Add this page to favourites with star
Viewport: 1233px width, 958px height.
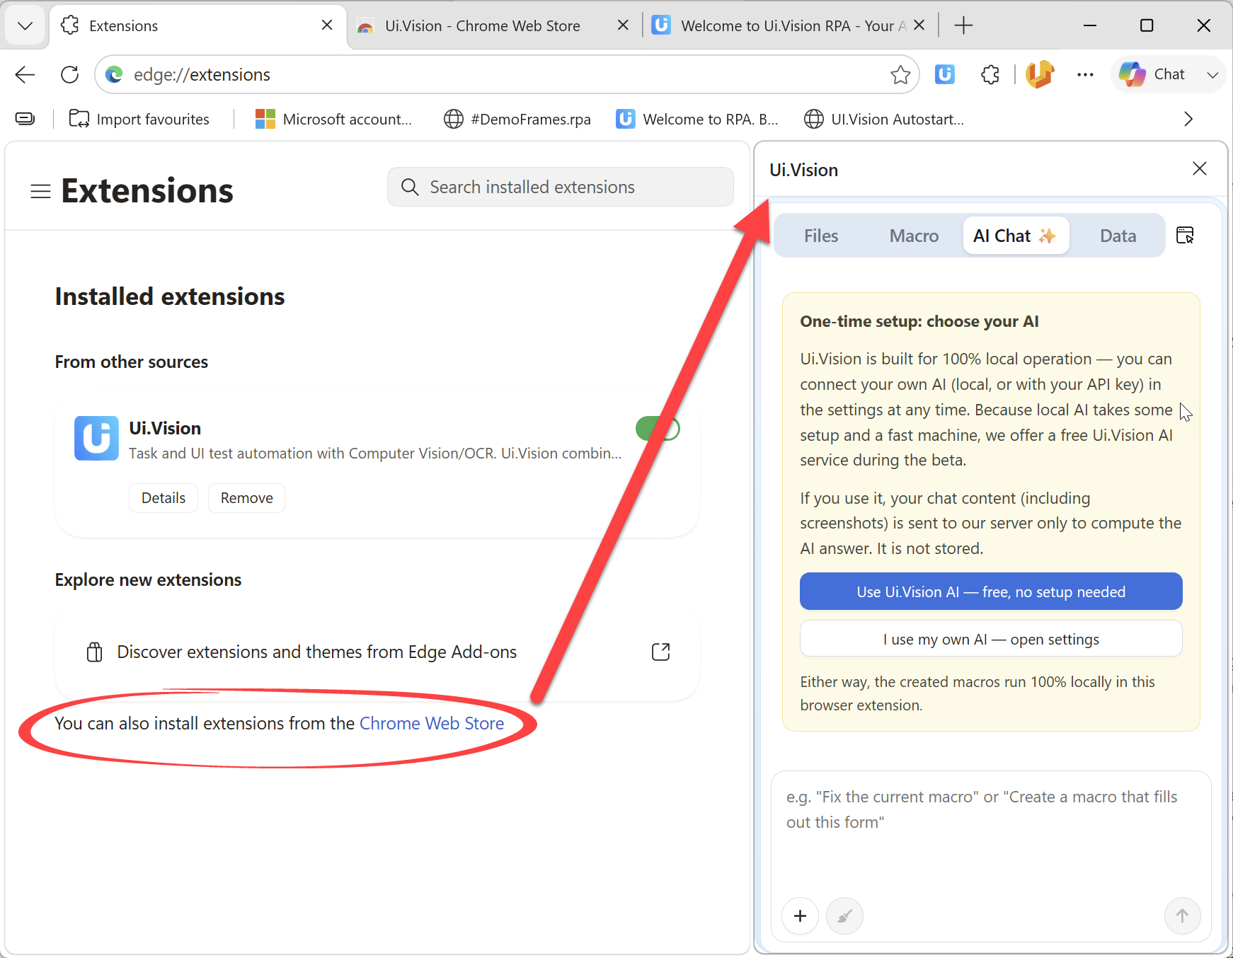pos(900,74)
